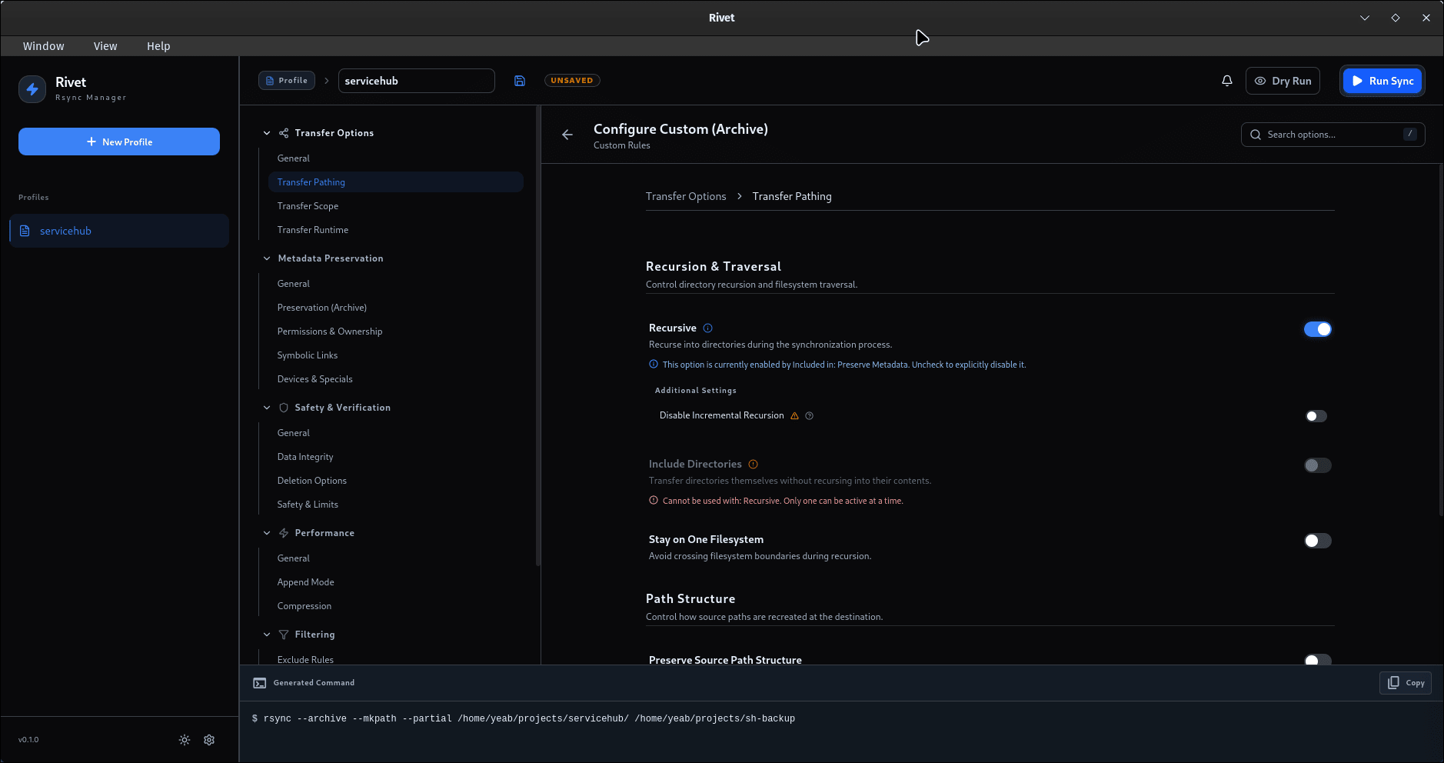The height and width of the screenshot is (763, 1444).
Task: Open Symbolic Links settings
Action: (396, 355)
